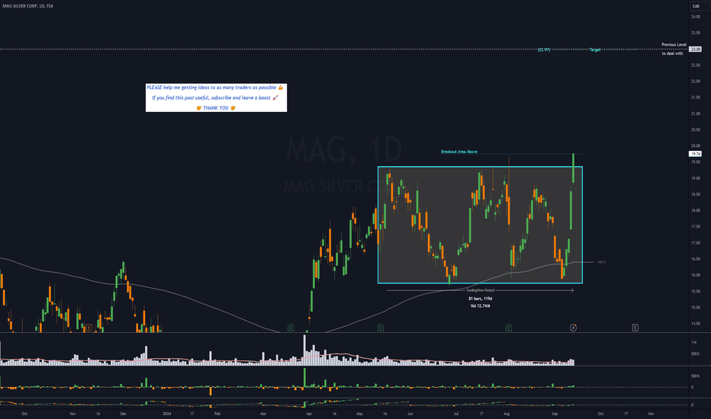
Task: Click the Aug label on time axis
Action: [x=507, y=414]
